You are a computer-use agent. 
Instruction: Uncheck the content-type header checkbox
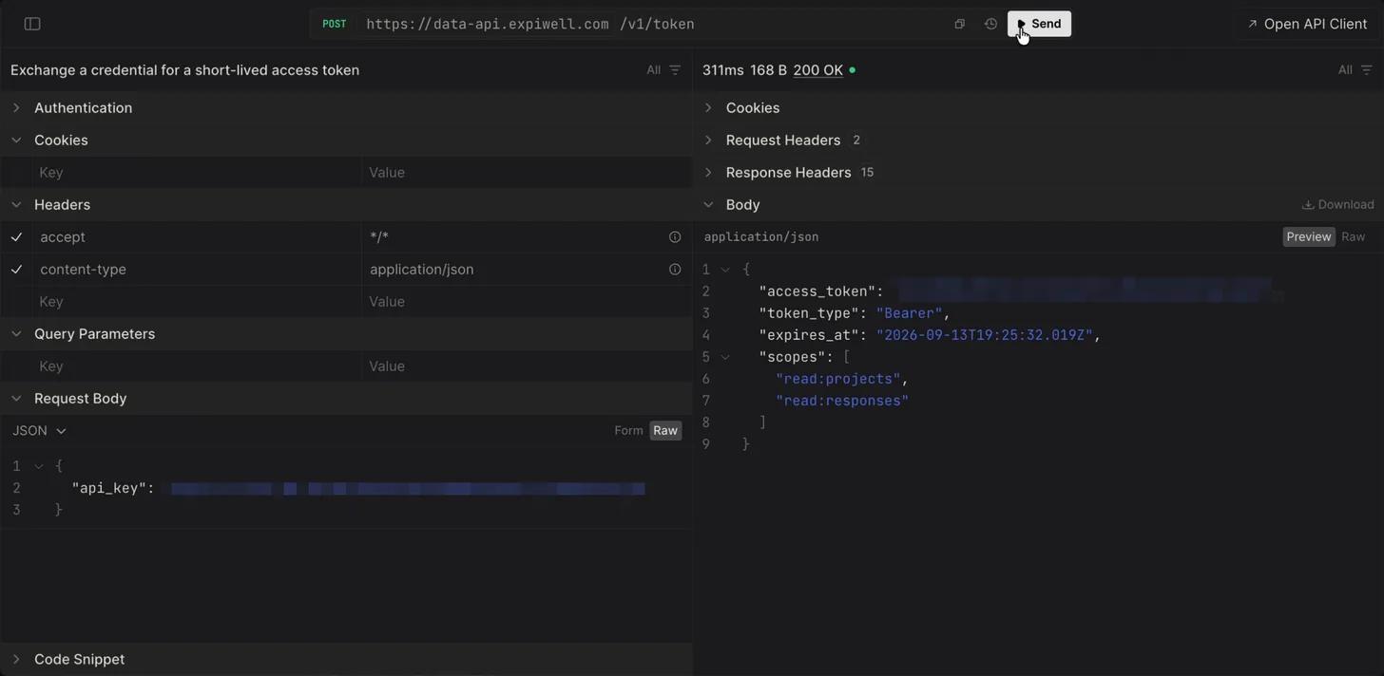point(16,270)
